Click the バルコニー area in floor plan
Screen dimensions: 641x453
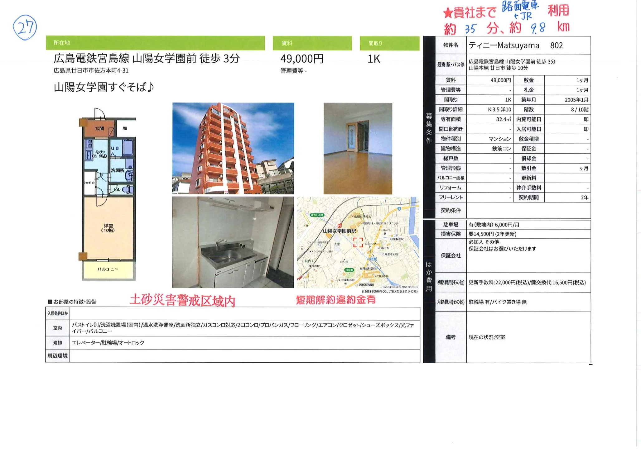coord(108,269)
